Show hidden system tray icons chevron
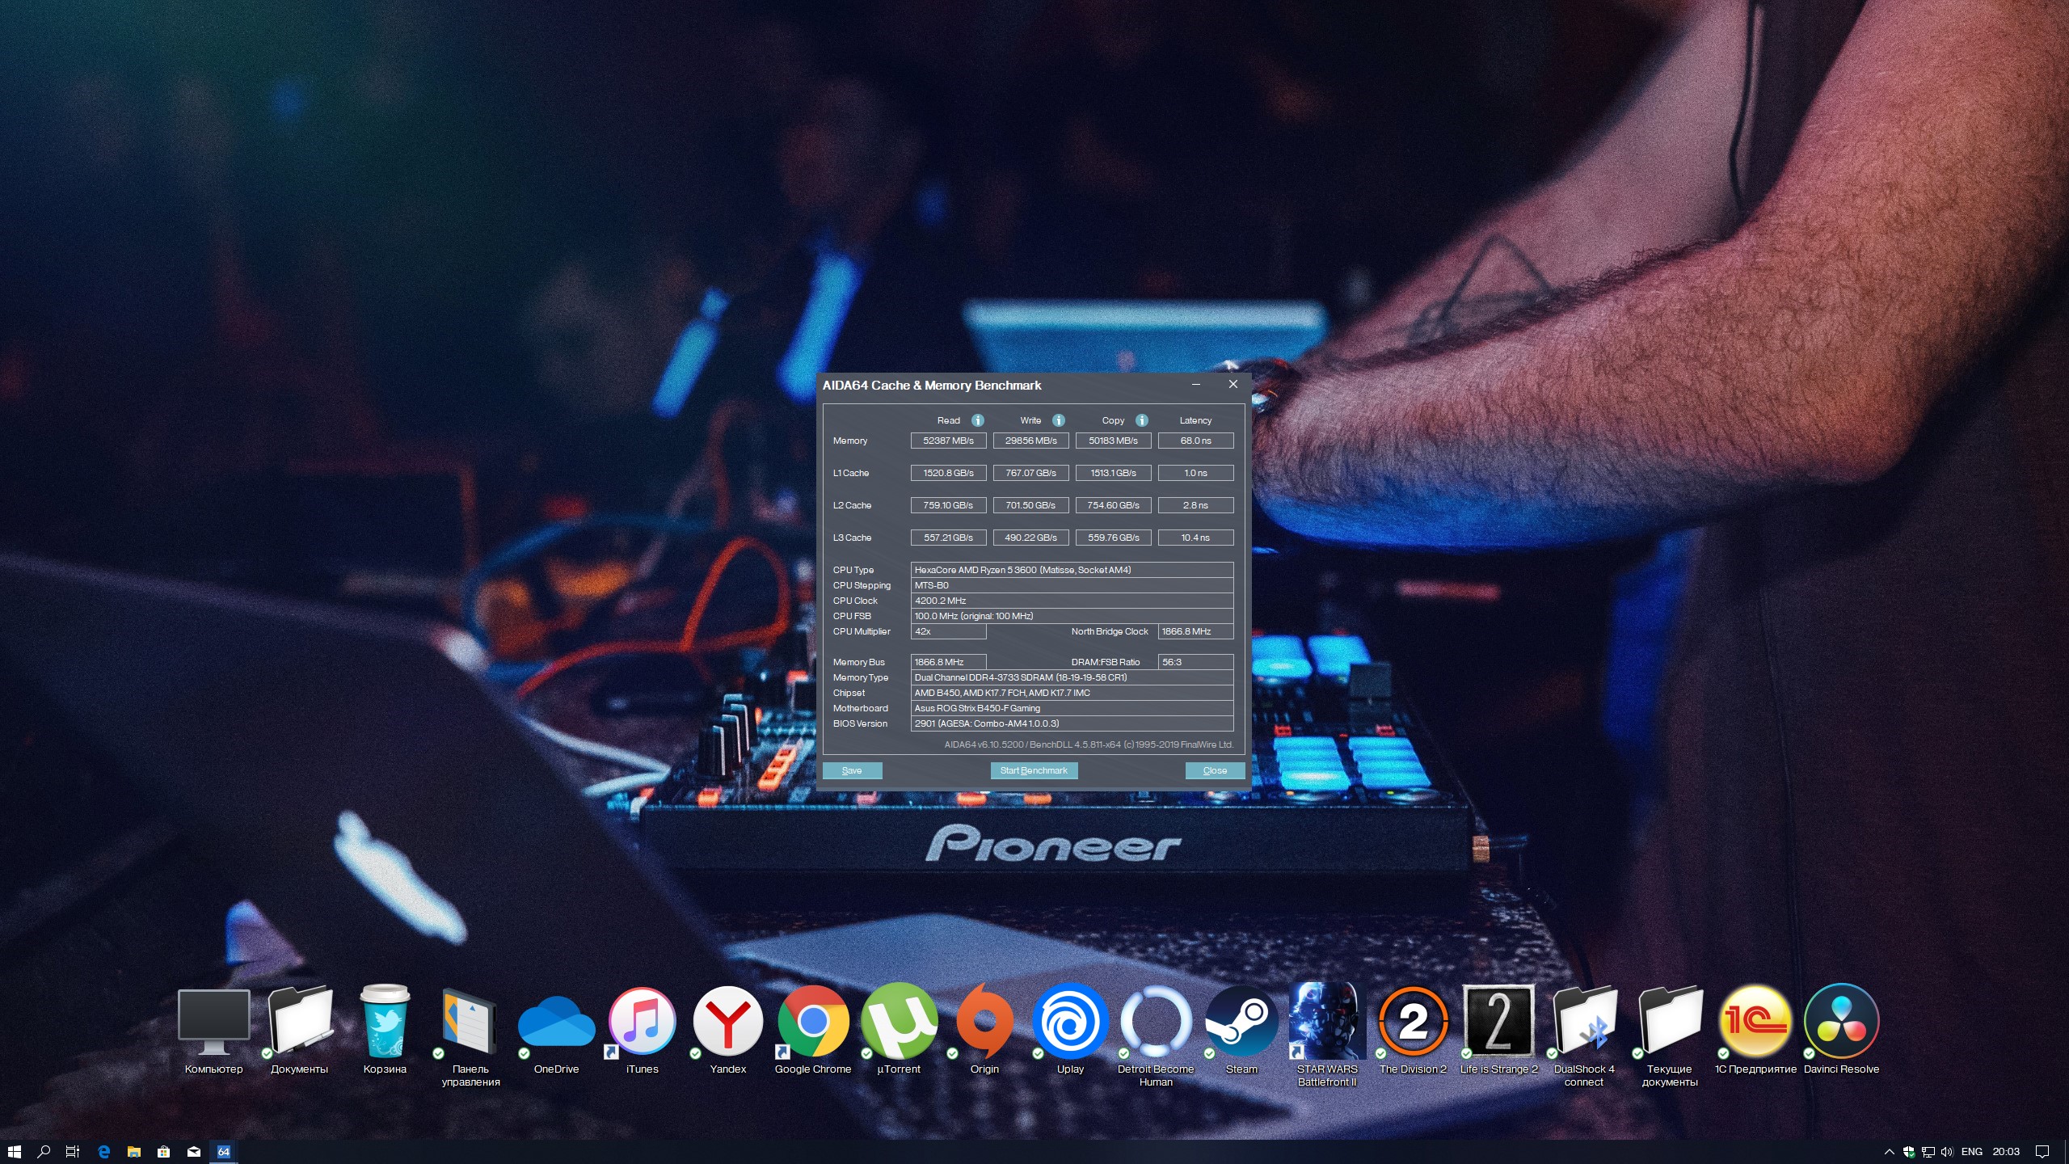2069x1164 pixels. coord(1889,1152)
